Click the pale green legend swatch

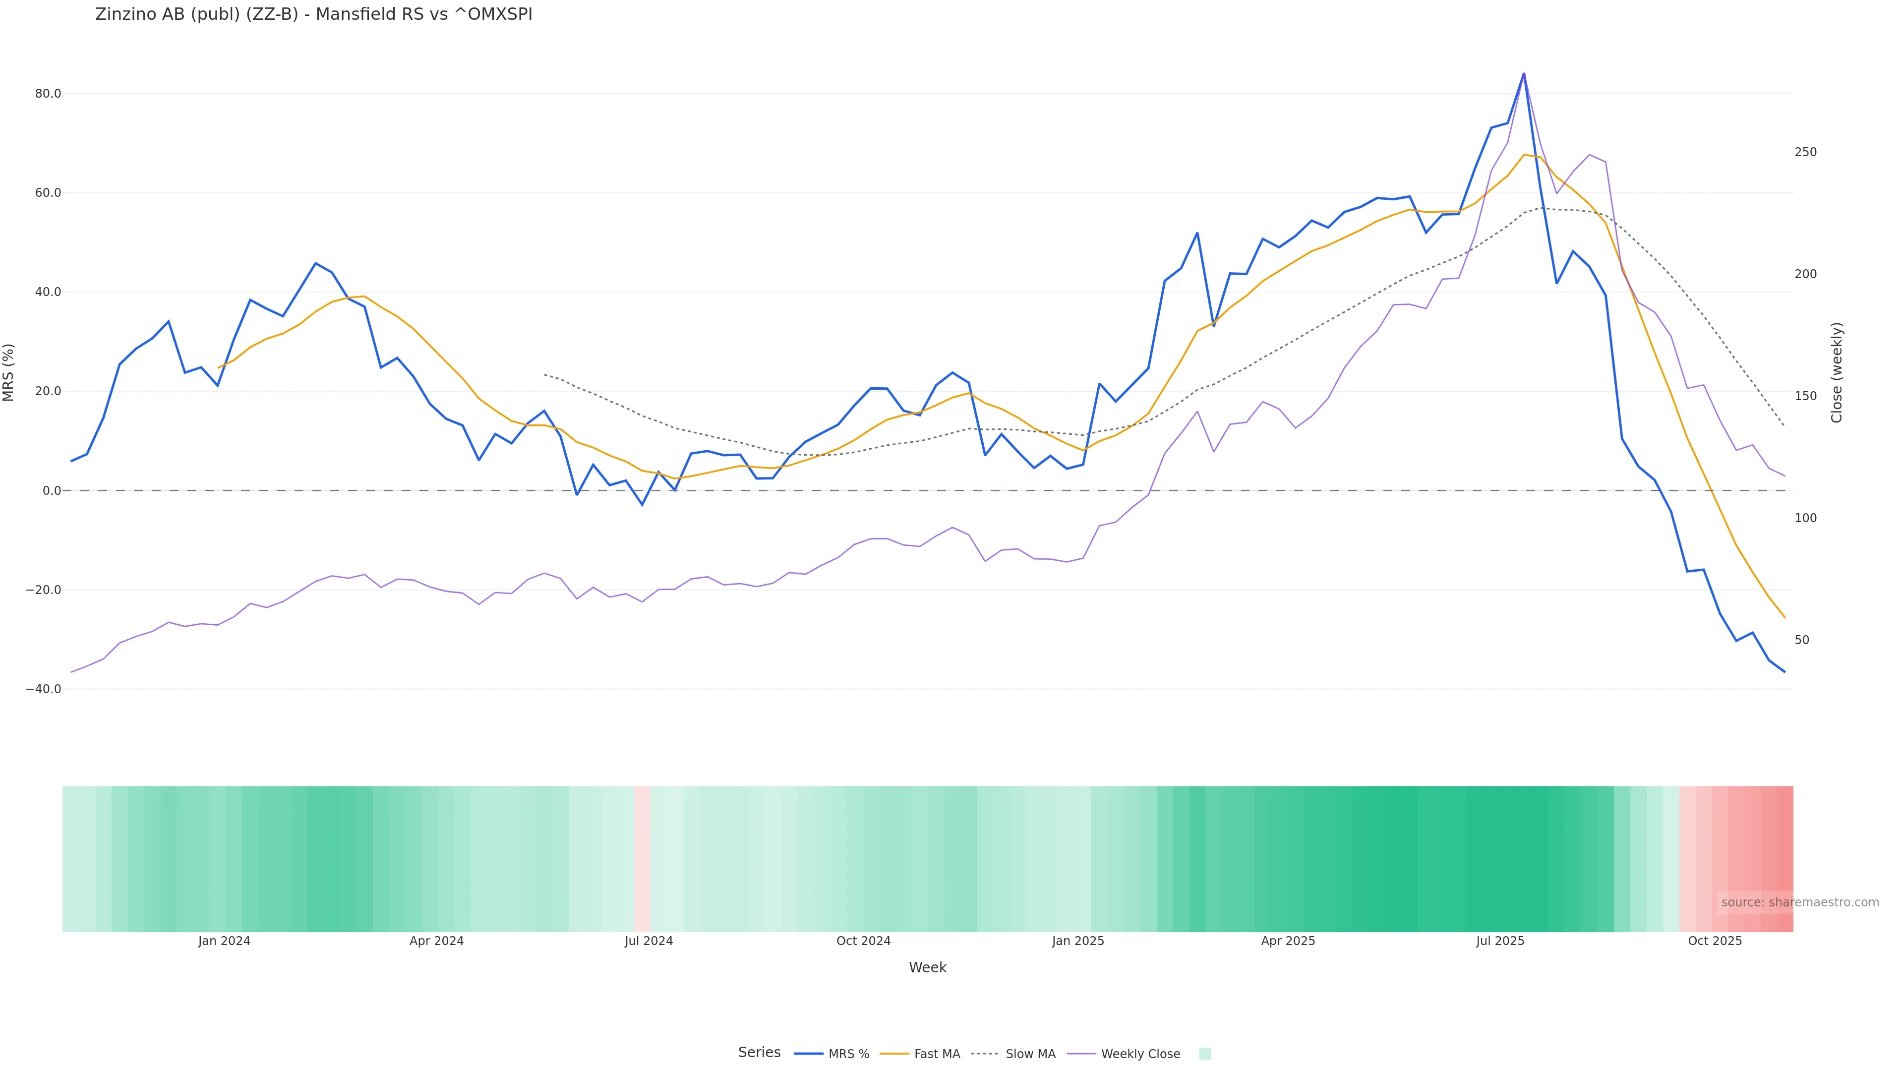[1205, 1054]
